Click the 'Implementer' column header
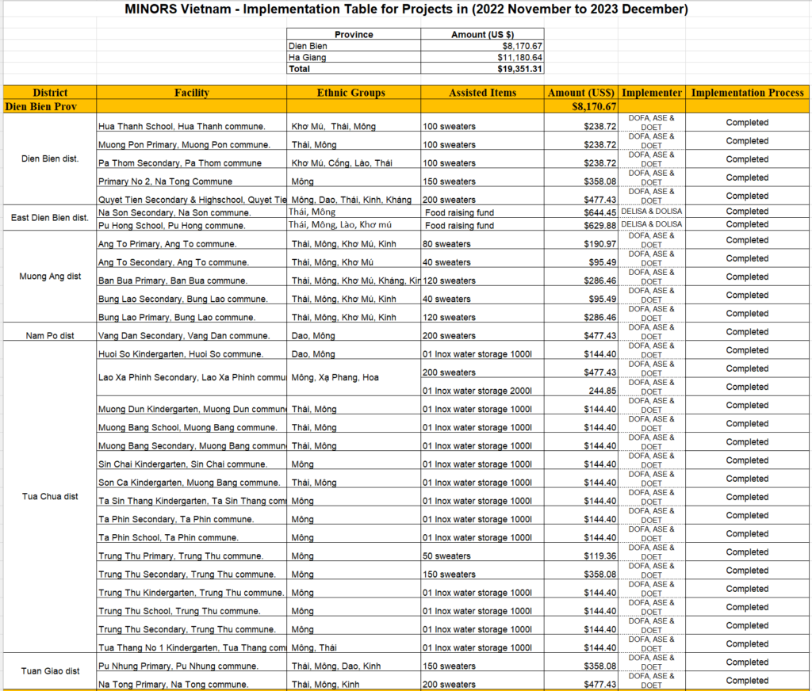Screen dimensions: 812x691 (x=652, y=93)
